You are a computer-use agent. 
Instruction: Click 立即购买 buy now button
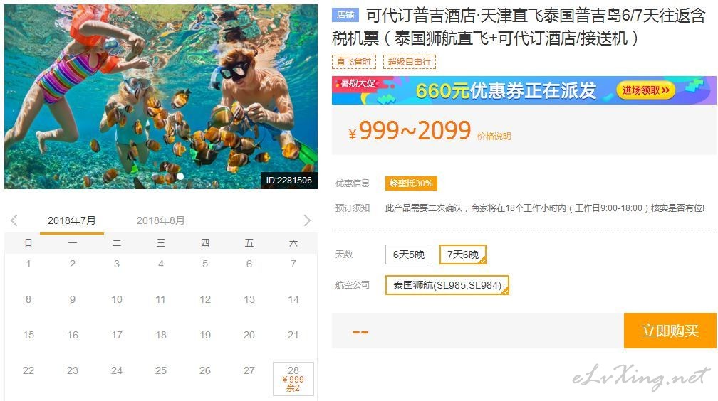(670, 331)
